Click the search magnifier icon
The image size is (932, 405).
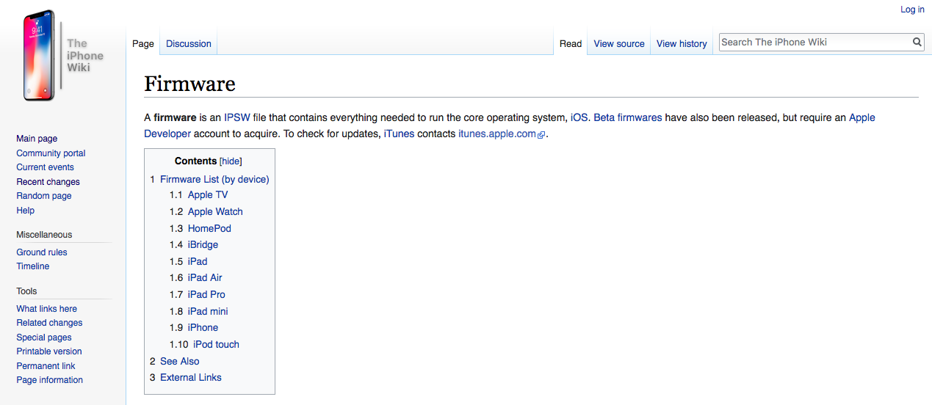click(x=917, y=43)
